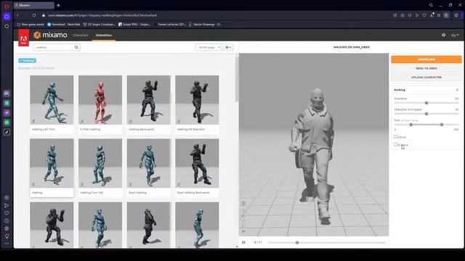Image resolution: width=465 pixels, height=261 pixels.
Task: Open Opera sidebar heart icon
Action: pos(7,213)
